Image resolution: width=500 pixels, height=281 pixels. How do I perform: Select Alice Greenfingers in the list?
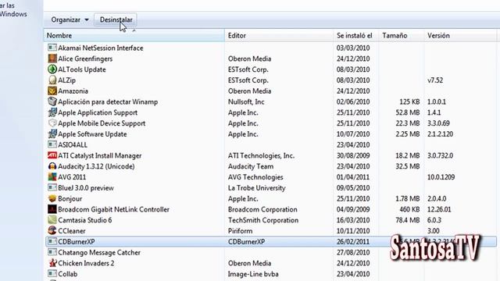coord(85,59)
